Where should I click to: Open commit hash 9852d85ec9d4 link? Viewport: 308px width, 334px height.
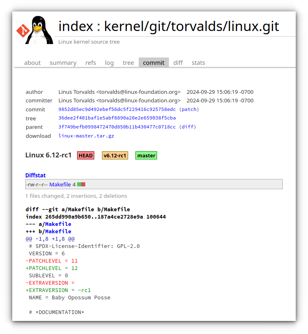point(117,109)
